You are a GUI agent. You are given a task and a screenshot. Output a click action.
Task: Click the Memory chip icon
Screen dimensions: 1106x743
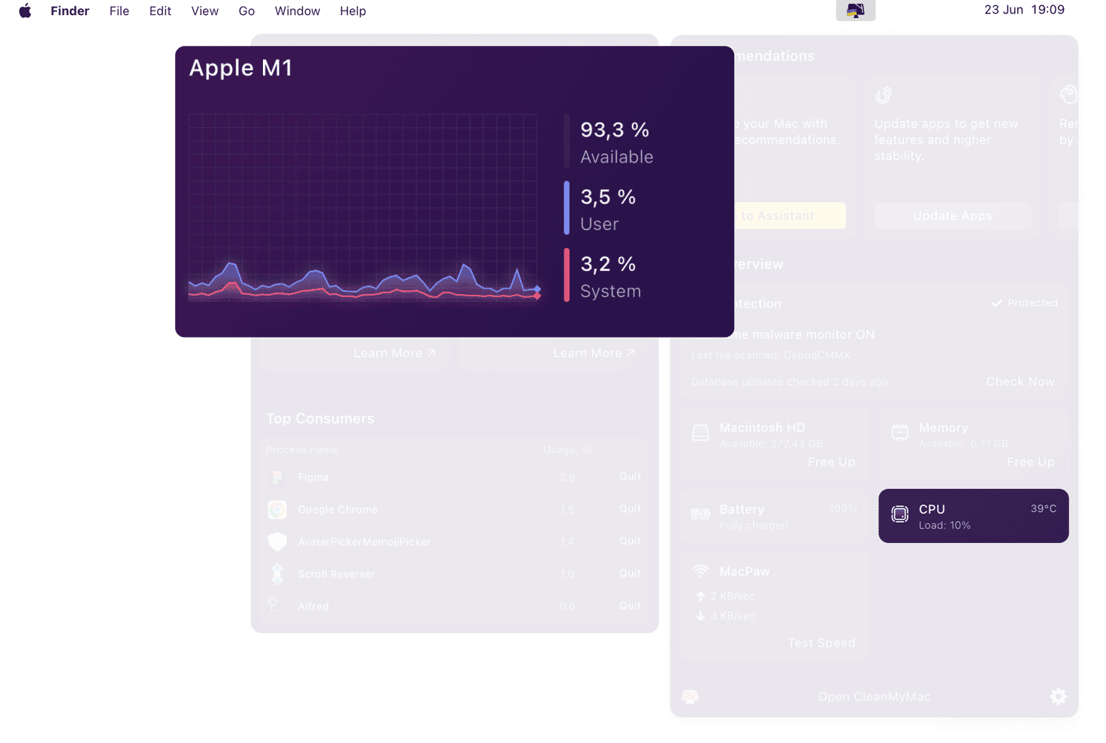(x=899, y=432)
